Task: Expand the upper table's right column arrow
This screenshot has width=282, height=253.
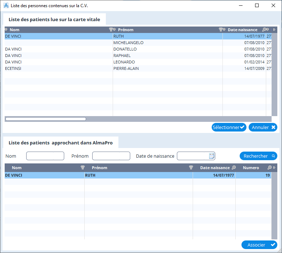Action: point(274,30)
